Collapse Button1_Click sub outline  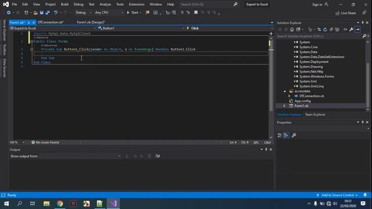[31, 49]
